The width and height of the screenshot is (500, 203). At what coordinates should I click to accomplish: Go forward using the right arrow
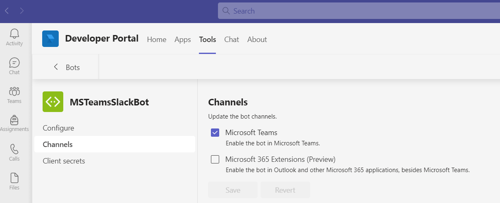(x=22, y=11)
